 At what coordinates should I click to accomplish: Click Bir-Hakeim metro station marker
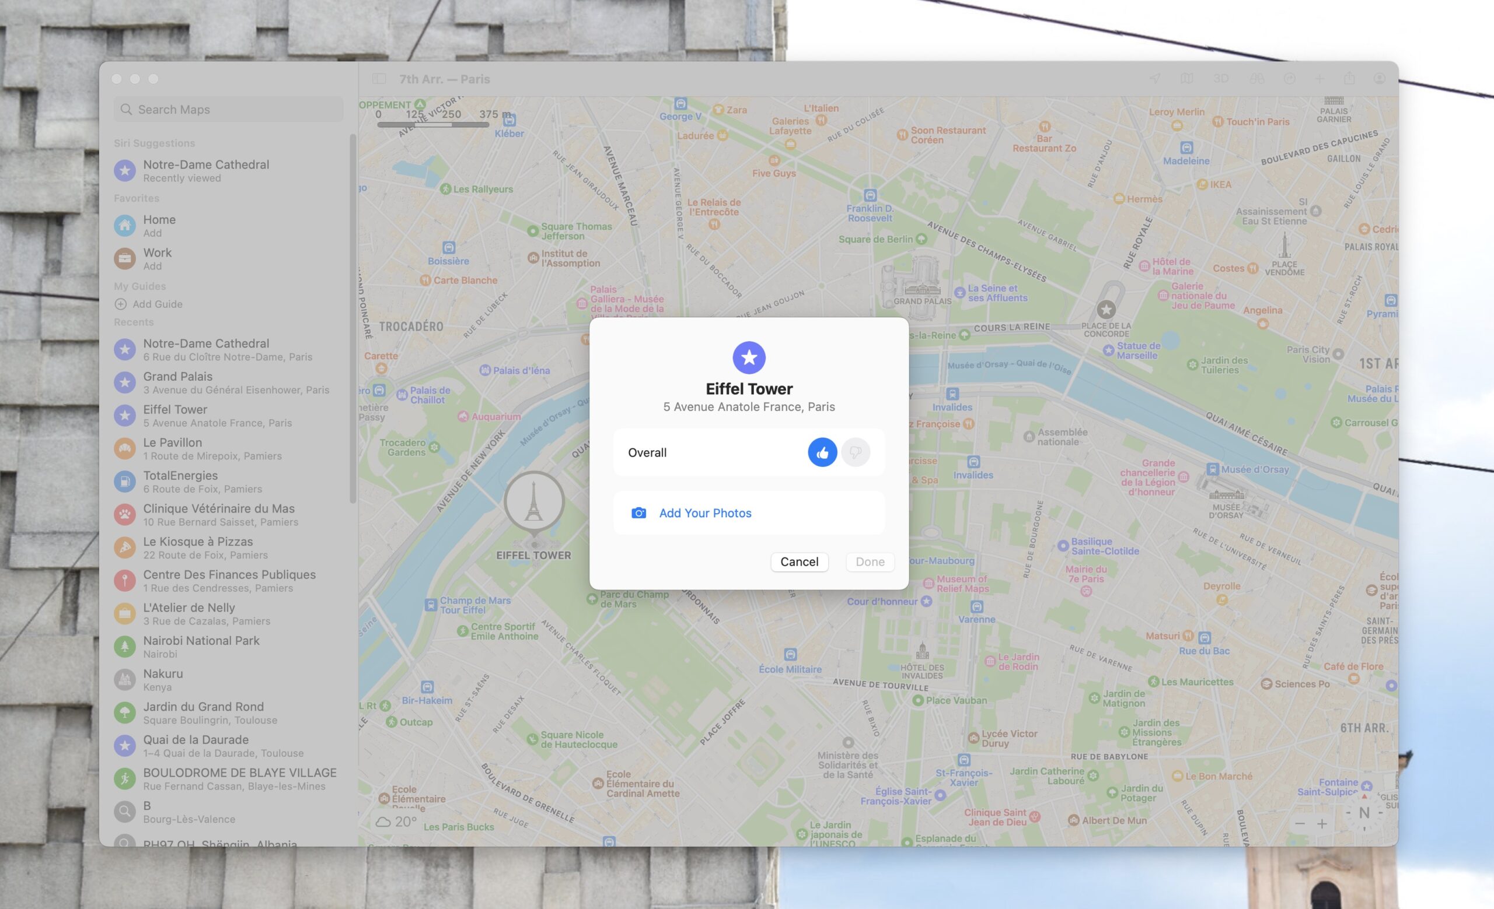pos(427,687)
